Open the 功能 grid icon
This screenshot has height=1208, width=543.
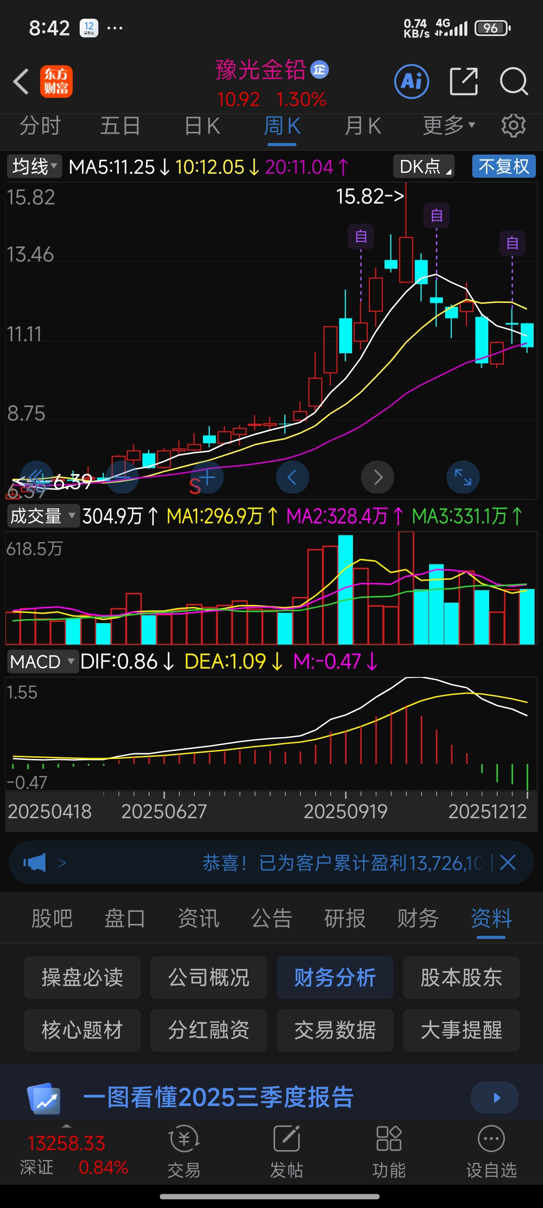(389, 1139)
